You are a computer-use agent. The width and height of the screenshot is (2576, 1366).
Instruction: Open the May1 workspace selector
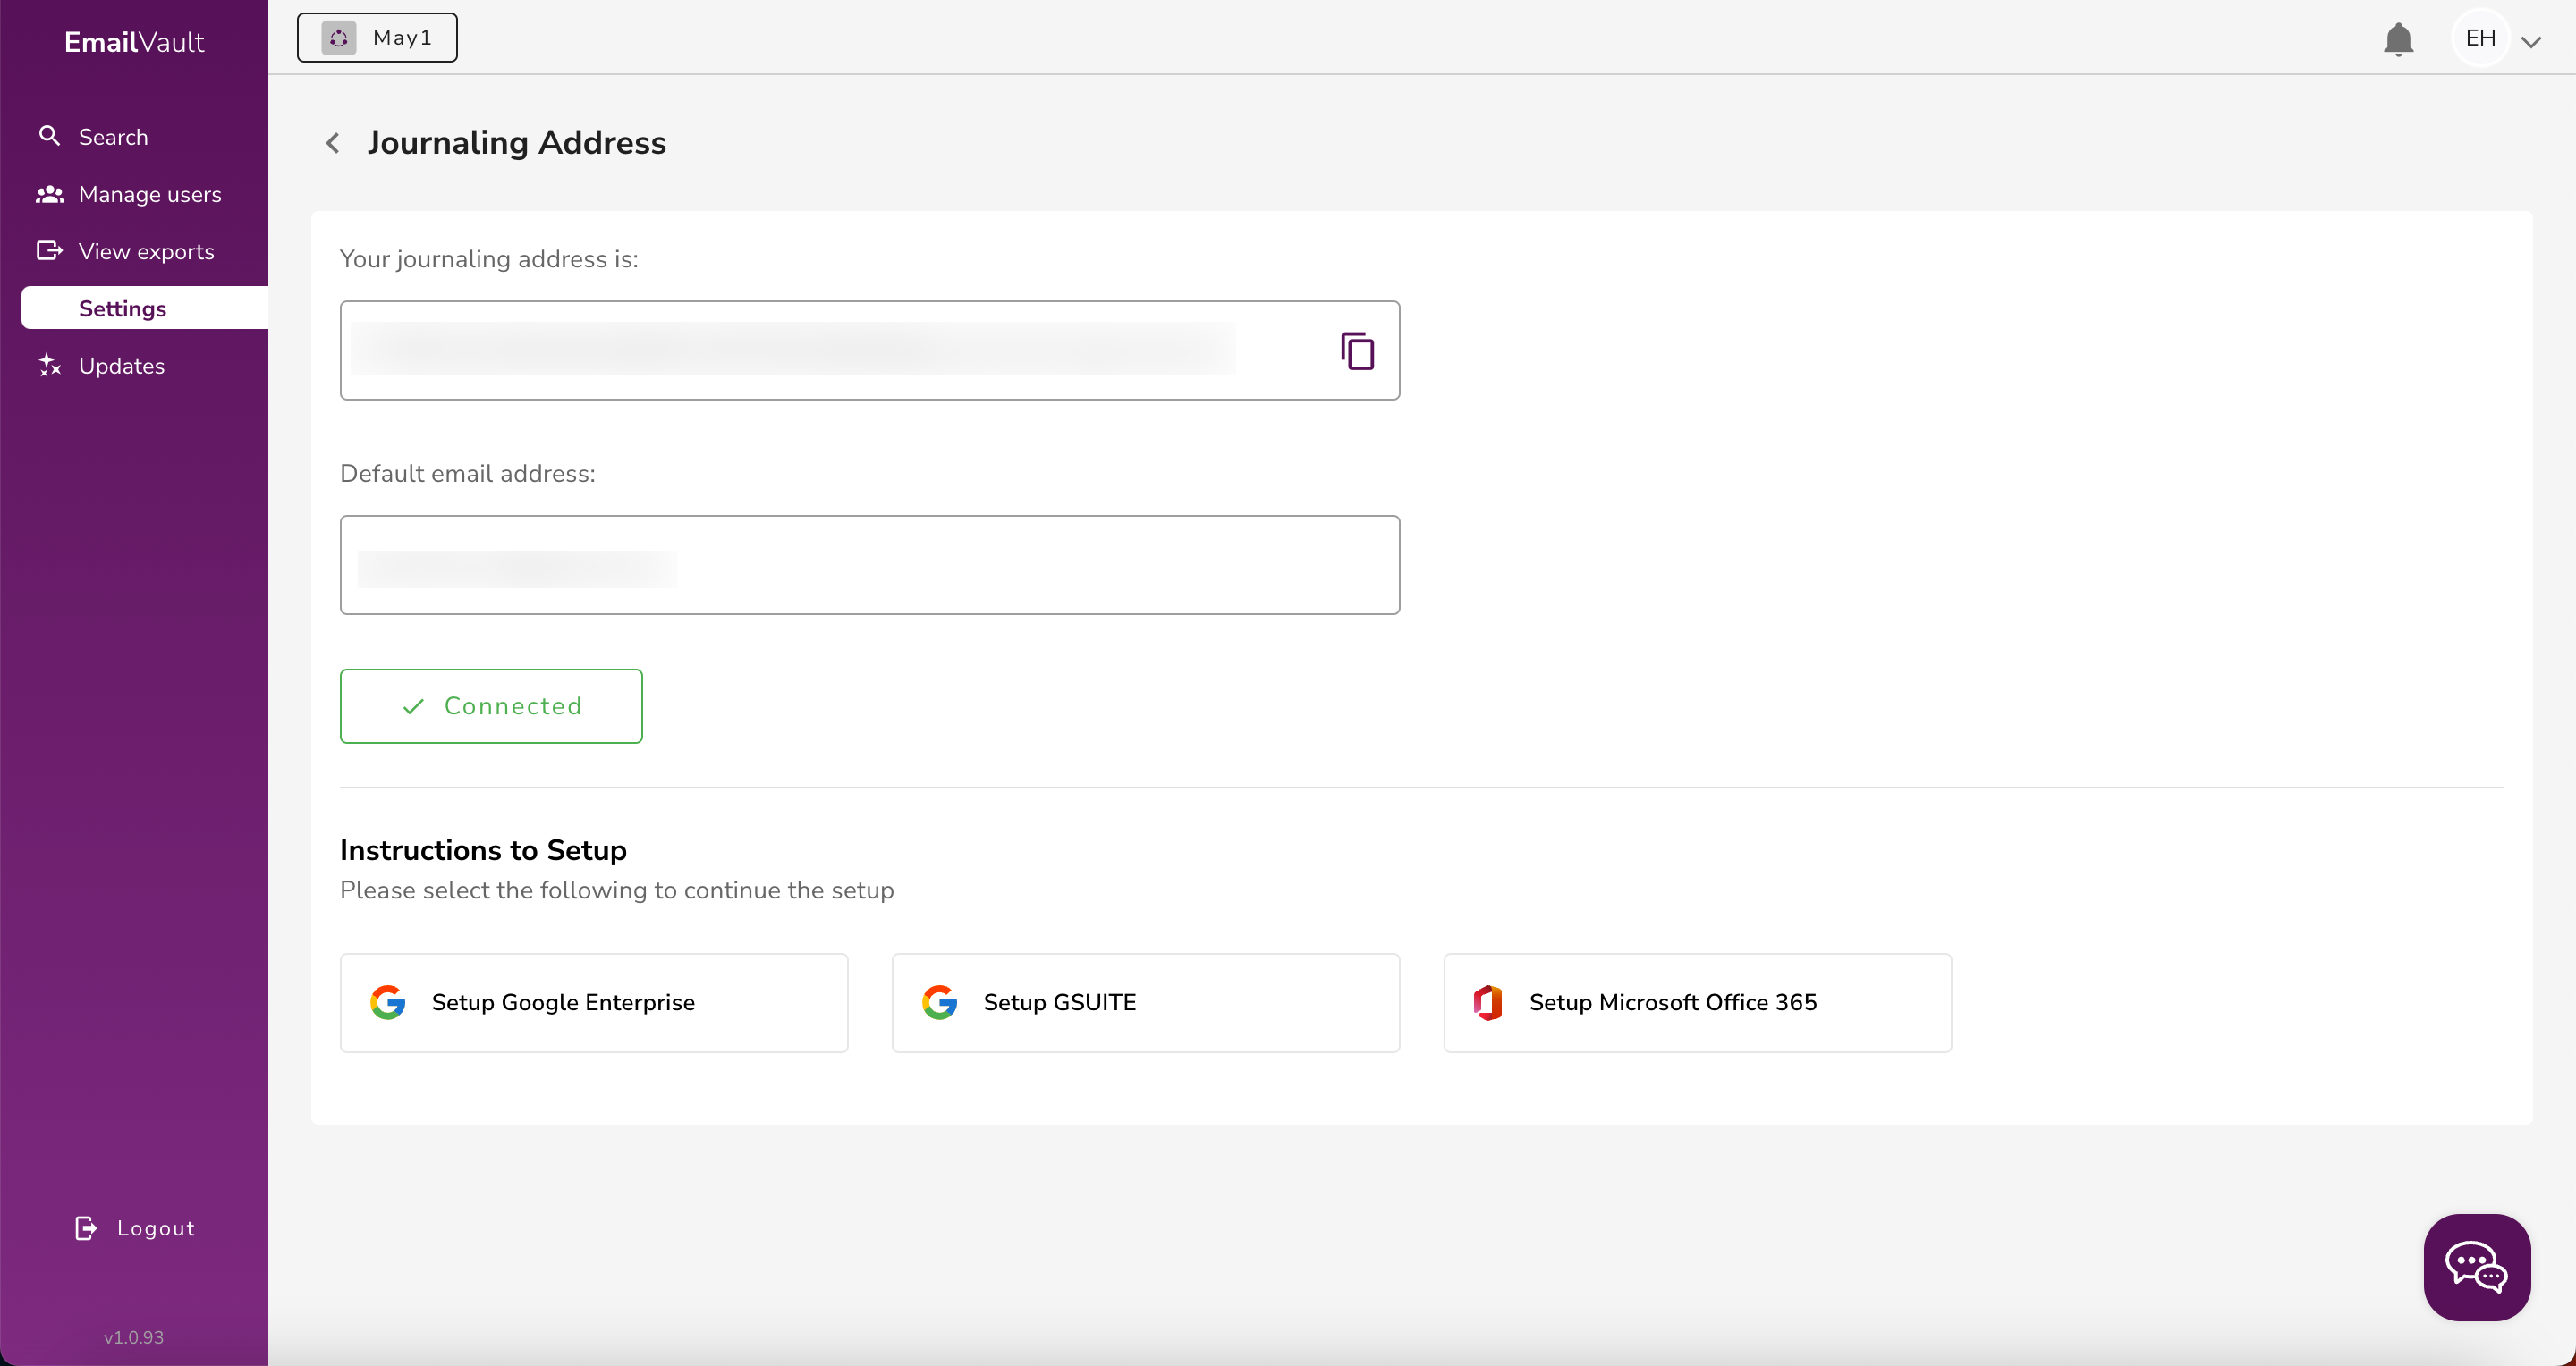click(377, 37)
